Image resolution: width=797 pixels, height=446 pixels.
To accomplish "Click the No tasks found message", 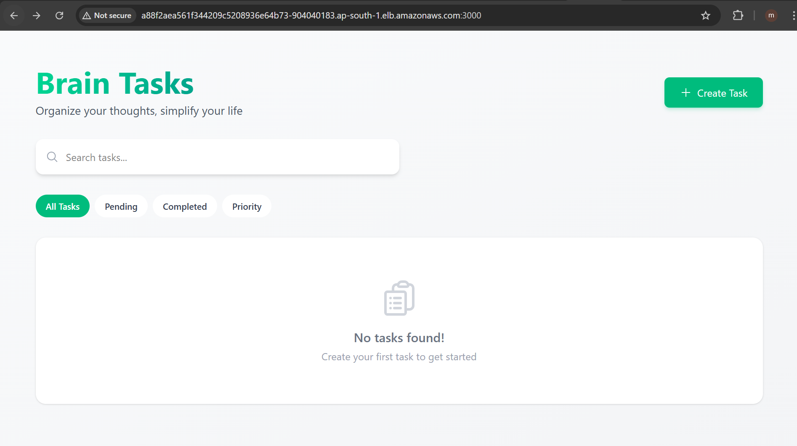I will (x=399, y=338).
